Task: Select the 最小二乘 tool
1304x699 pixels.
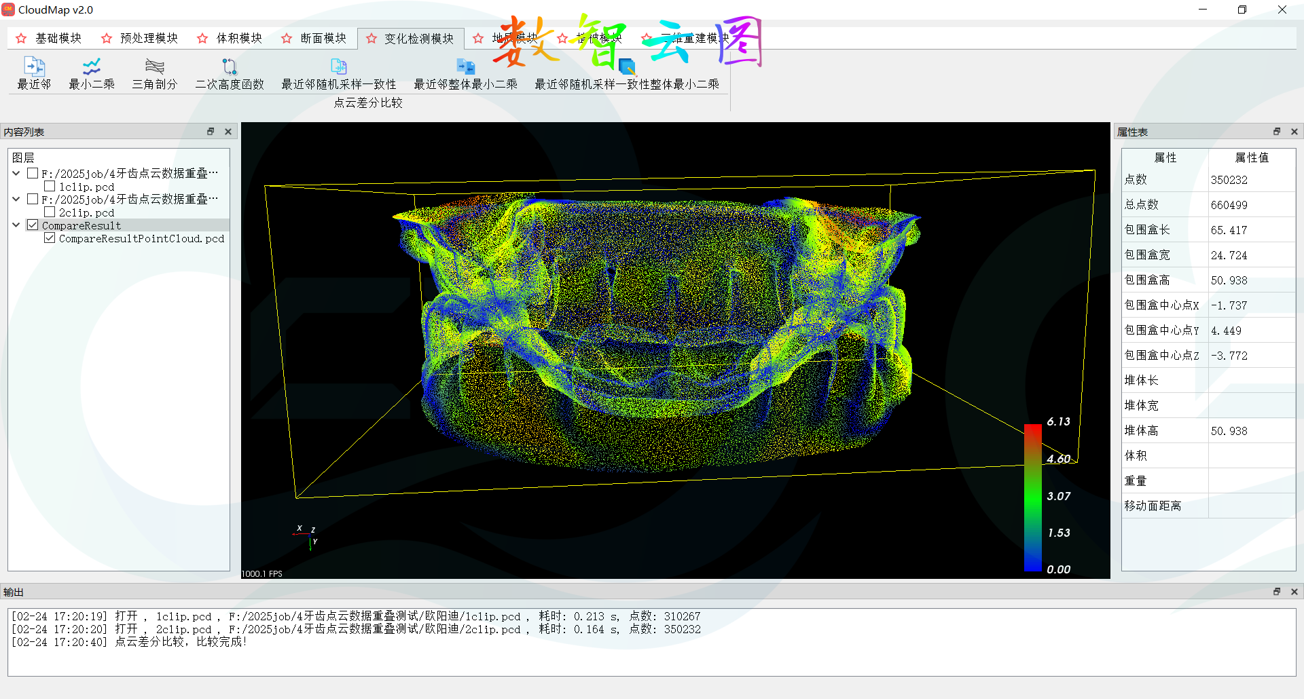Action: [92, 73]
